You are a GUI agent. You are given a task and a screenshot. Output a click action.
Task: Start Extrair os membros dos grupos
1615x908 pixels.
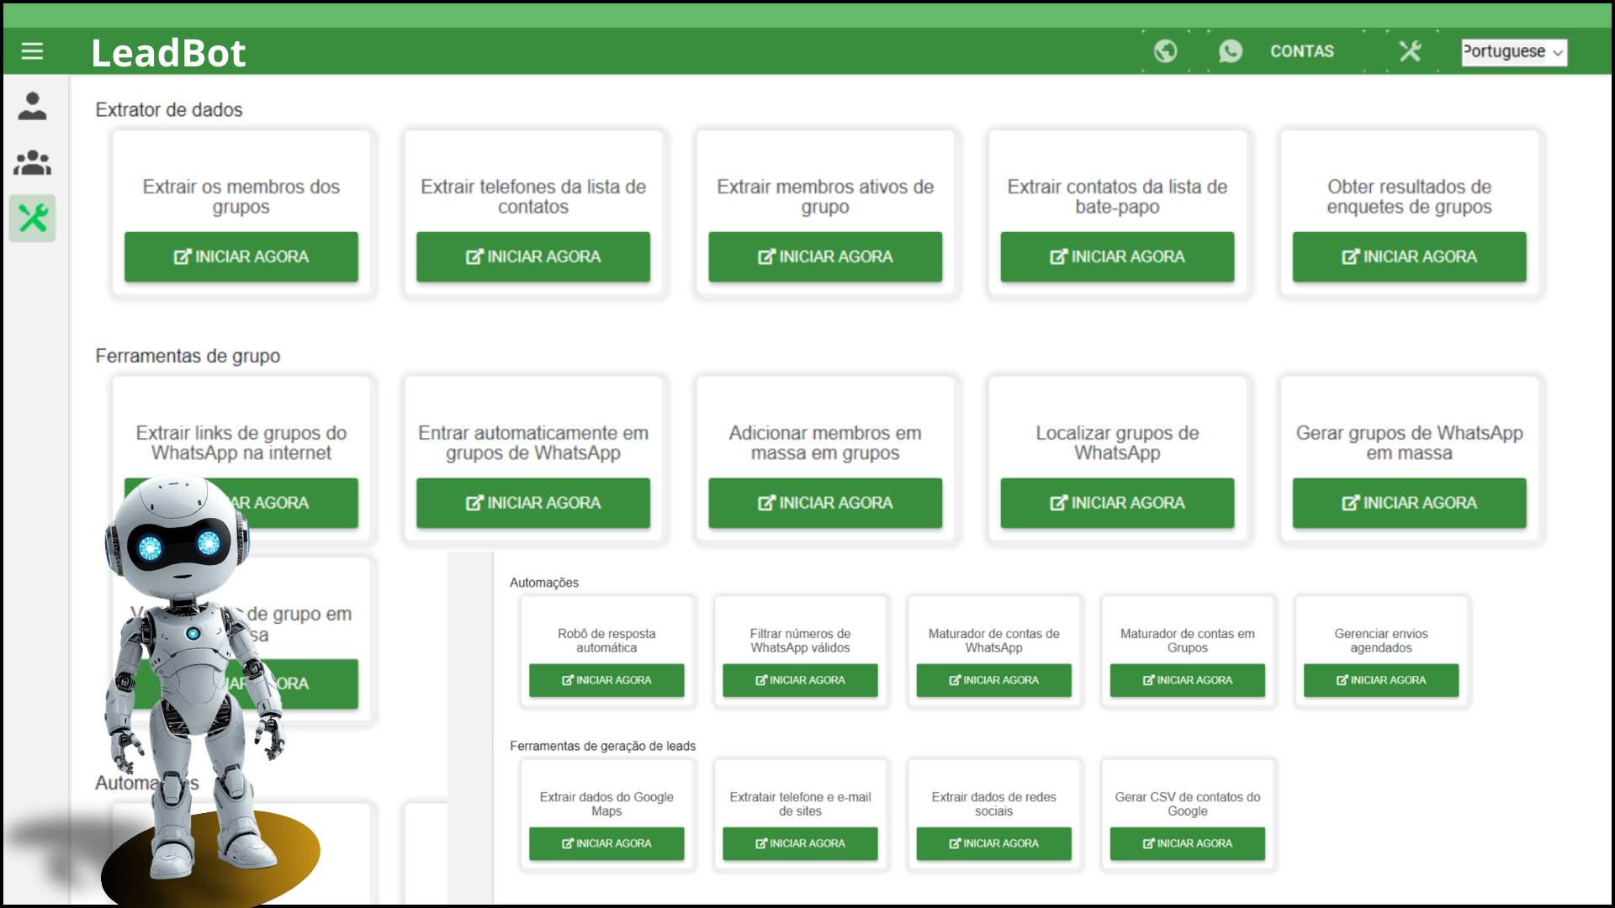[241, 256]
